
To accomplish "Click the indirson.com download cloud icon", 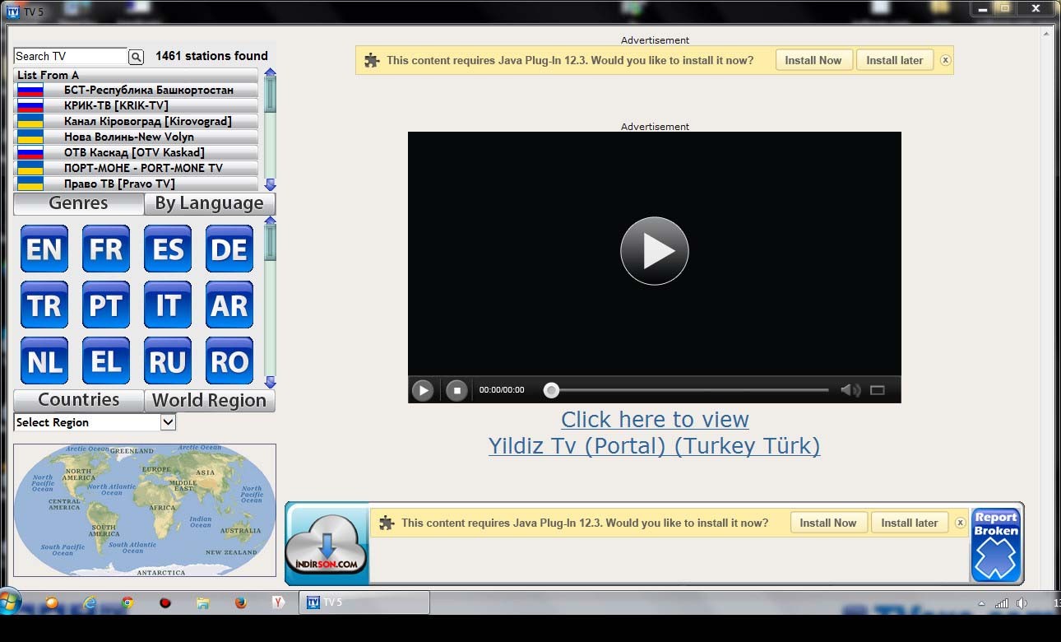I will click(x=327, y=544).
